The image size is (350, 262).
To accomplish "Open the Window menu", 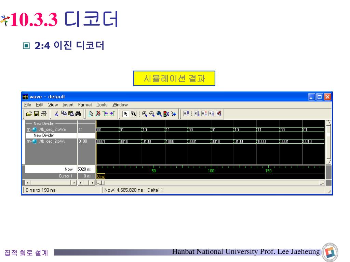I will 120,105.
